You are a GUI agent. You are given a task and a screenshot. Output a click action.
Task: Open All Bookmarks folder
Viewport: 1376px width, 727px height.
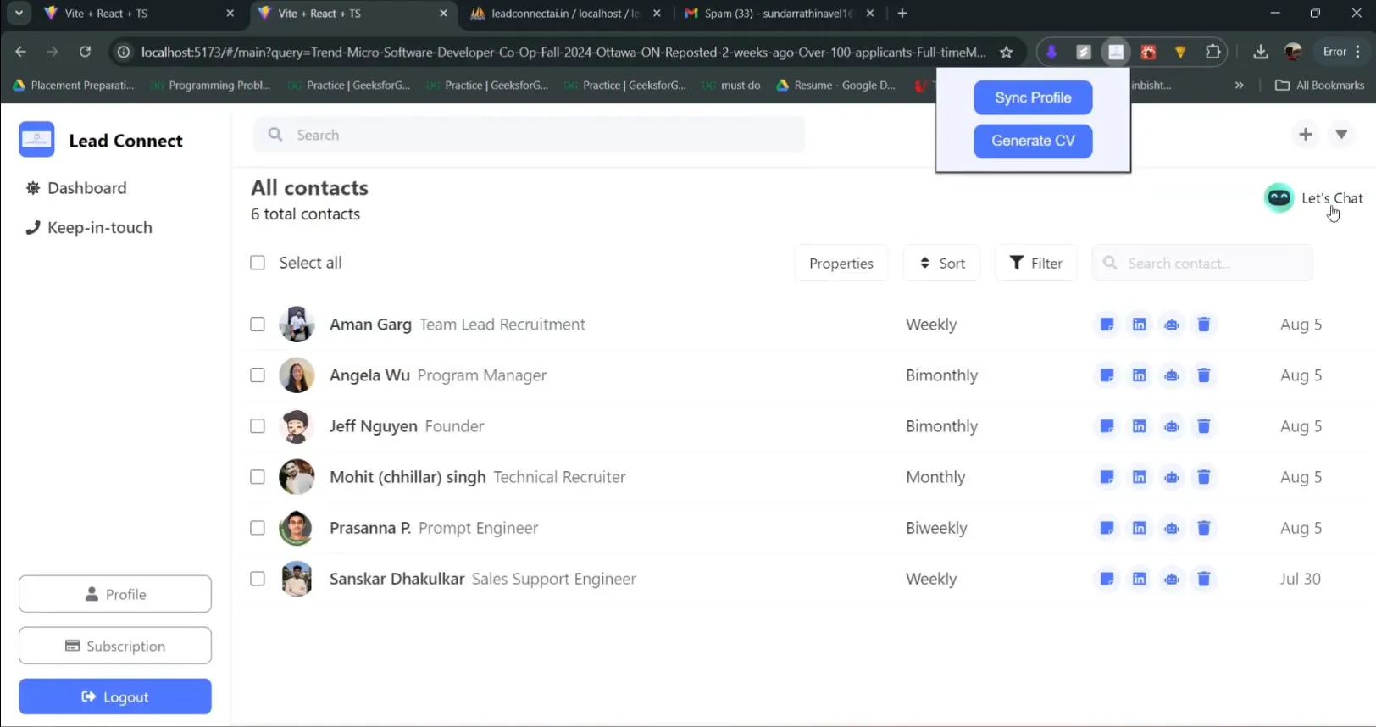click(1319, 85)
